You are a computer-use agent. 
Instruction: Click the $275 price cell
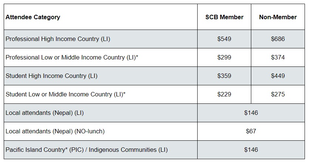[278, 94]
